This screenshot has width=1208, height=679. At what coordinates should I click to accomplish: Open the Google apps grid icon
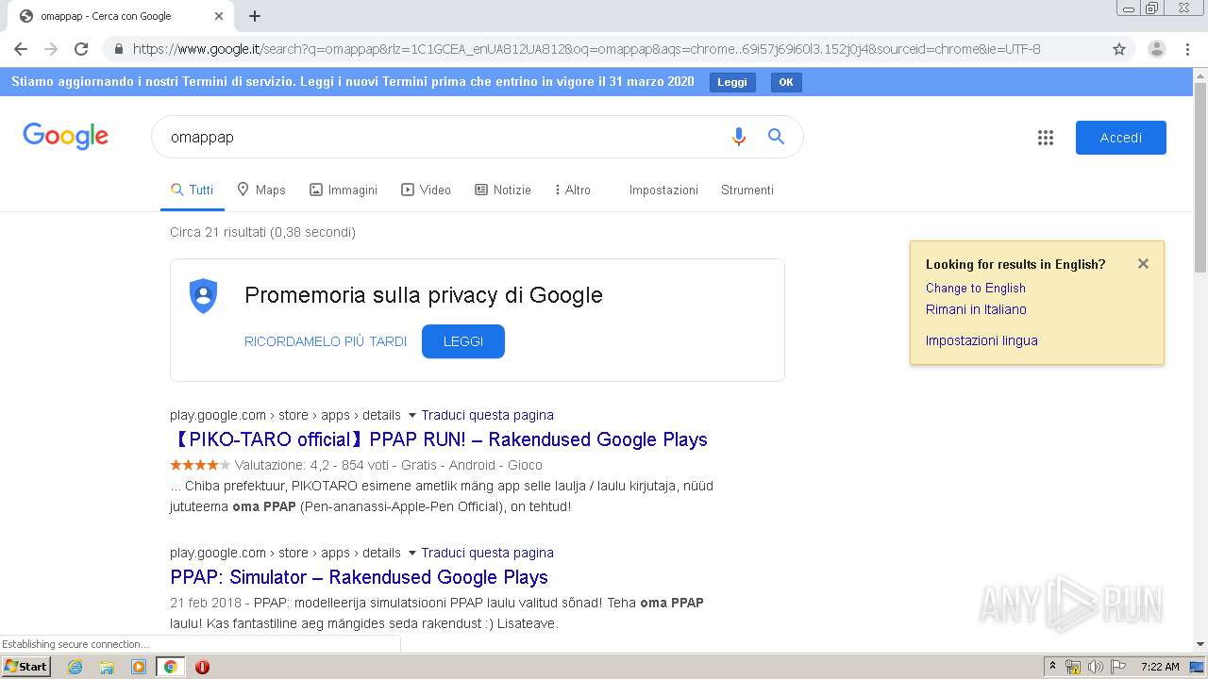click(1046, 138)
